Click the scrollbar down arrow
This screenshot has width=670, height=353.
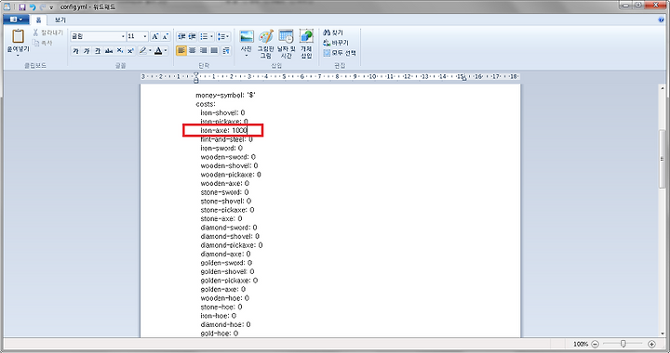point(663,333)
